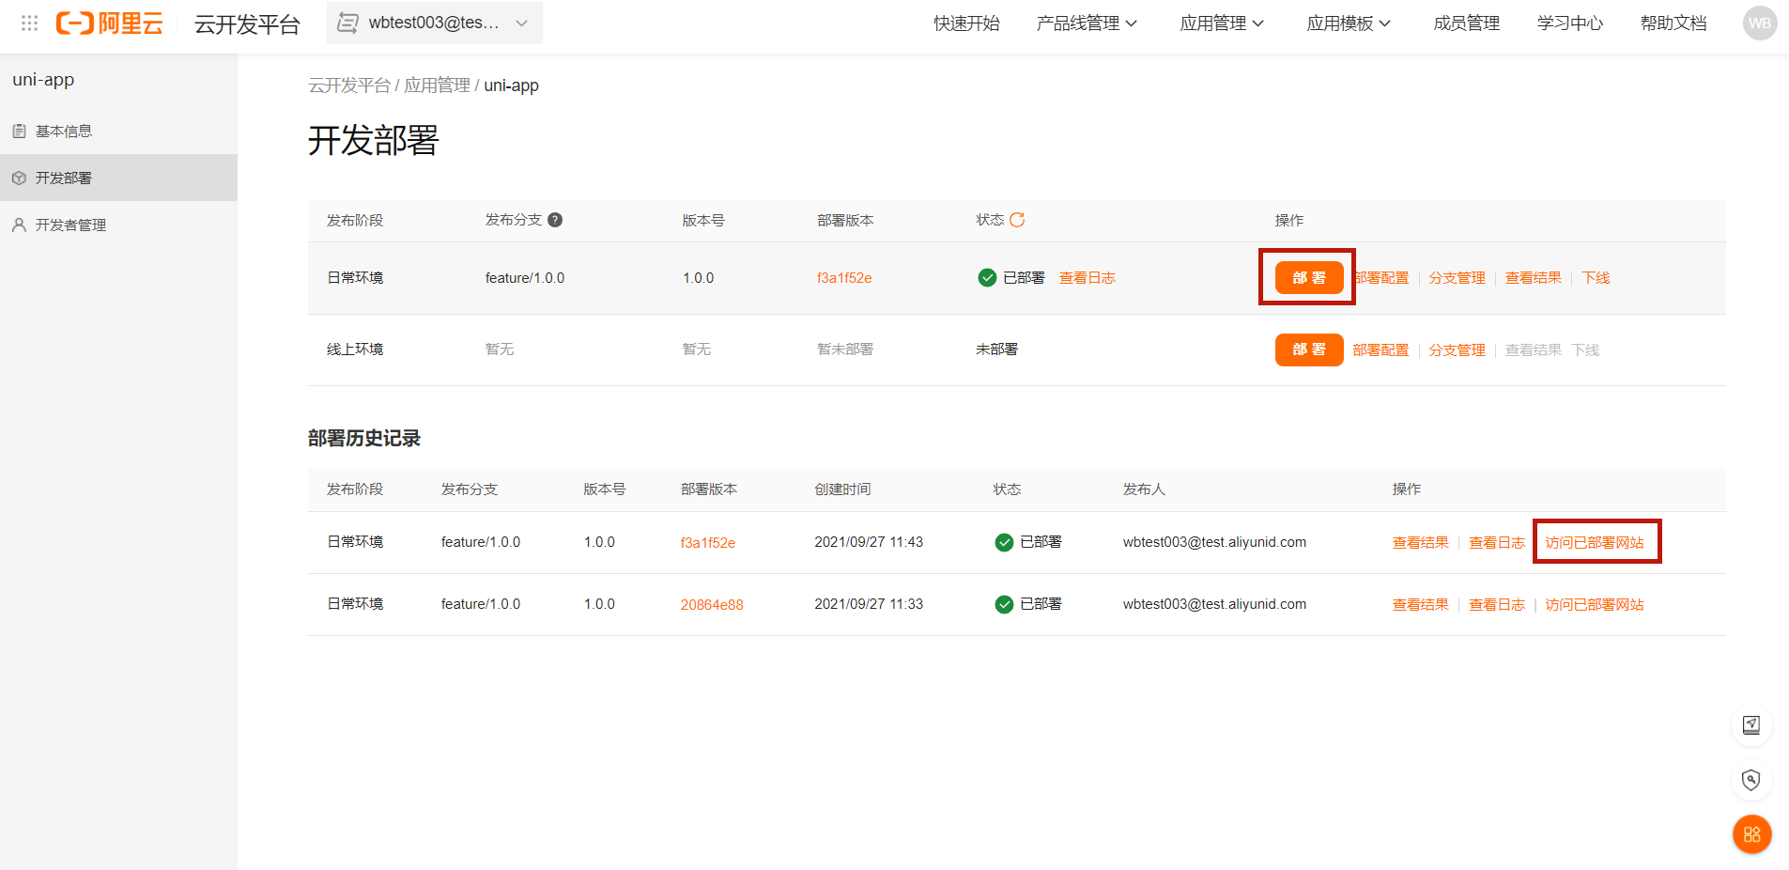Click the 基本信息 sidebar icon
The width and height of the screenshot is (1789, 870).
[19, 132]
